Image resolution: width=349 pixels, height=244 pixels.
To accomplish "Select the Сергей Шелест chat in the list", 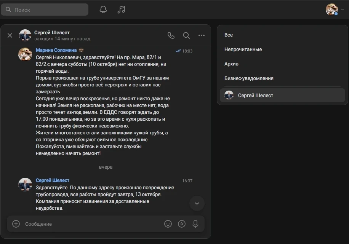I will pos(282,96).
